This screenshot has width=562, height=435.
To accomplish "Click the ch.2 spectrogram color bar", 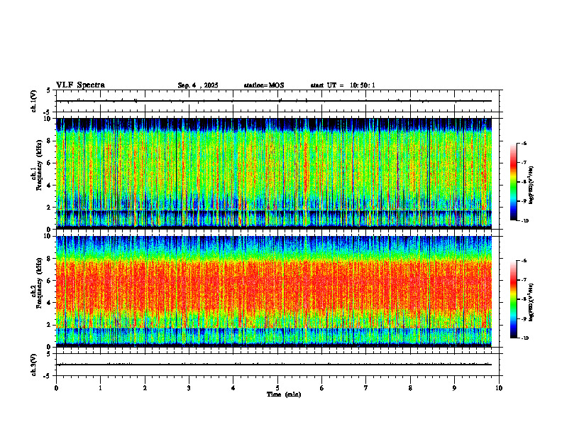I will (513, 299).
